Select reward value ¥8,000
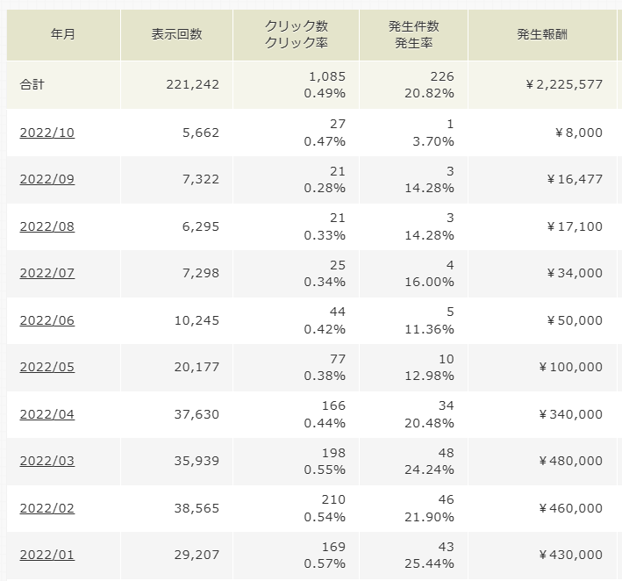This screenshot has width=622, height=581. 579,133
